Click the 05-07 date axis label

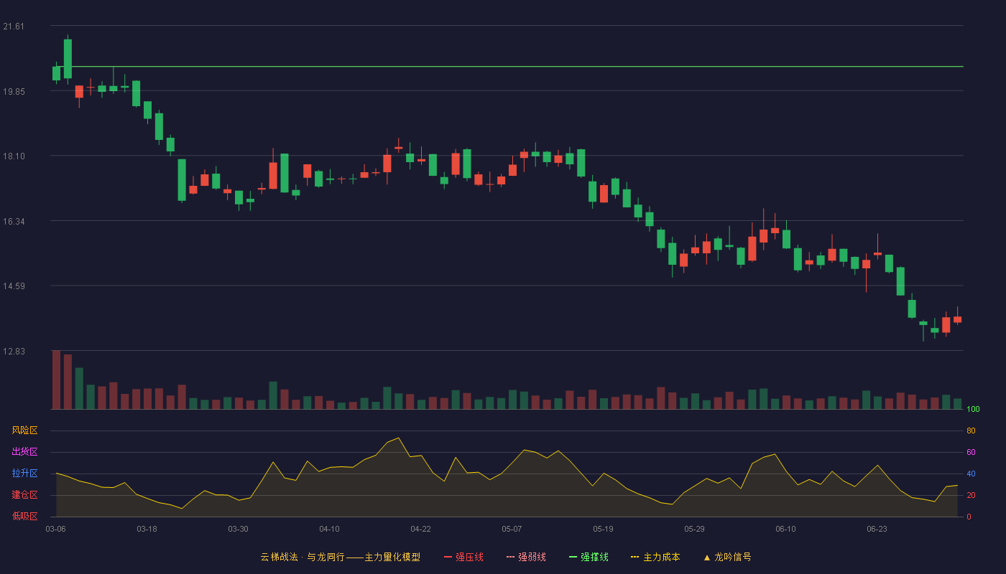pyautogui.click(x=512, y=529)
